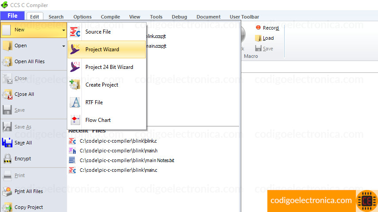Click main Notes.txt text file icon
This screenshot has width=378, height=212.
point(72,160)
